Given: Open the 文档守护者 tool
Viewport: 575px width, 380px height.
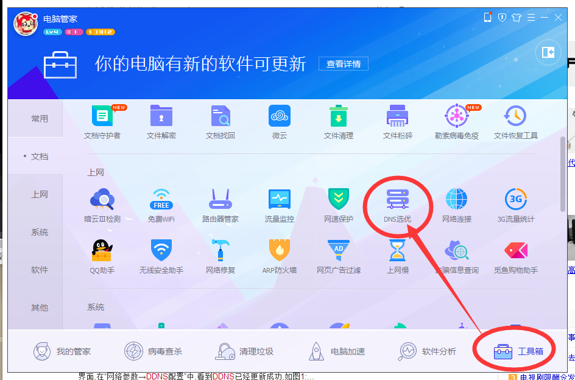Looking at the screenshot, I should [x=102, y=122].
